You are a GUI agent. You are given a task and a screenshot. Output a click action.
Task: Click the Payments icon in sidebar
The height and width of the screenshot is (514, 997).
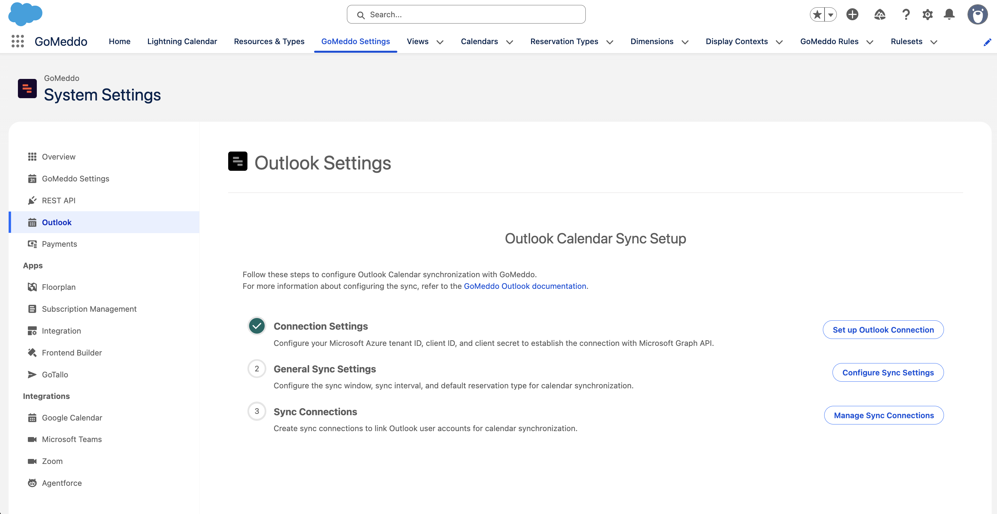[x=32, y=244]
